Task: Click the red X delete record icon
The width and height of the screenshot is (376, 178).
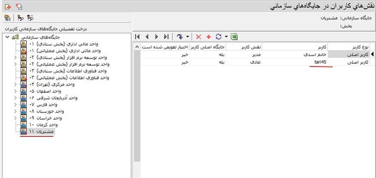Action: tap(198, 37)
